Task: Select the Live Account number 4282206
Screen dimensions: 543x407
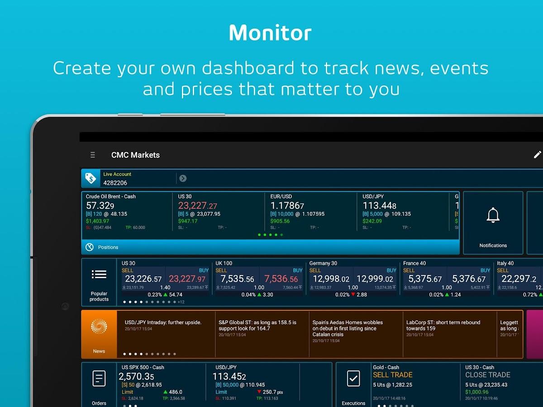Action: (115, 183)
